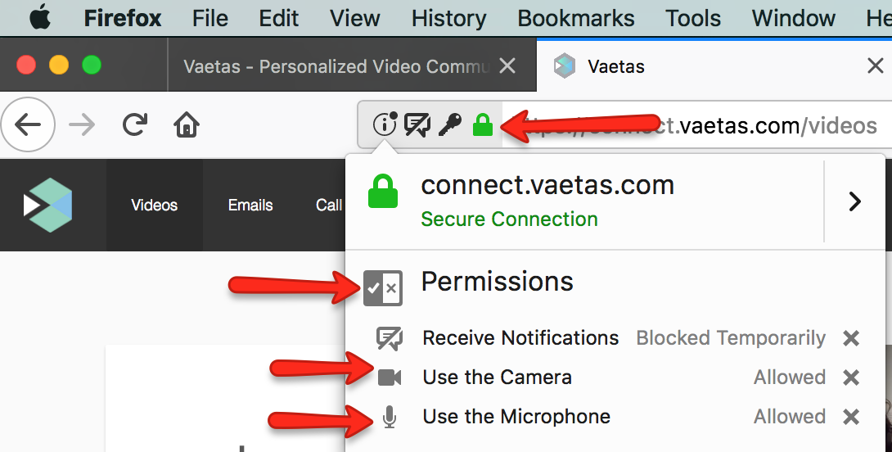Image resolution: width=892 pixels, height=452 pixels.
Task: Click the saved login key icon
Action: 450,124
